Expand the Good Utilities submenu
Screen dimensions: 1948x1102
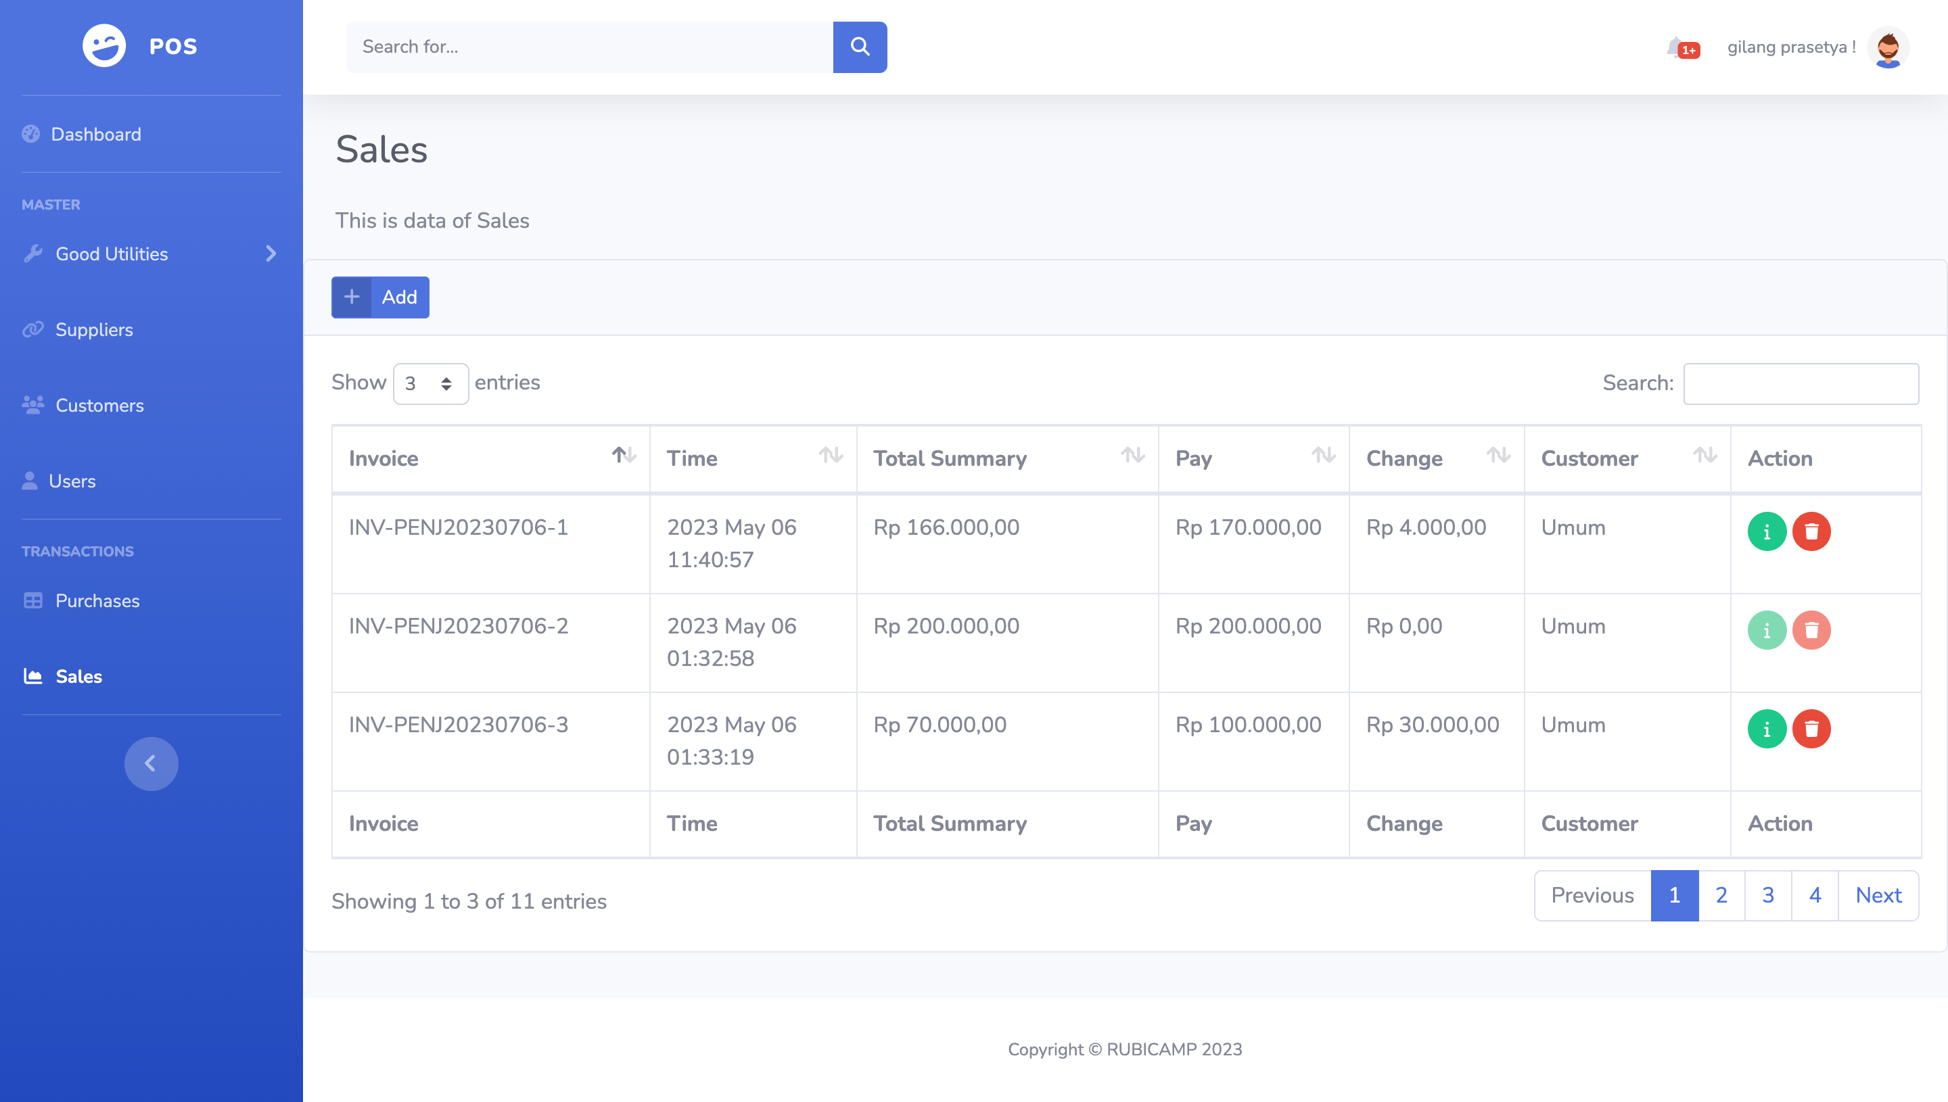[x=272, y=254]
